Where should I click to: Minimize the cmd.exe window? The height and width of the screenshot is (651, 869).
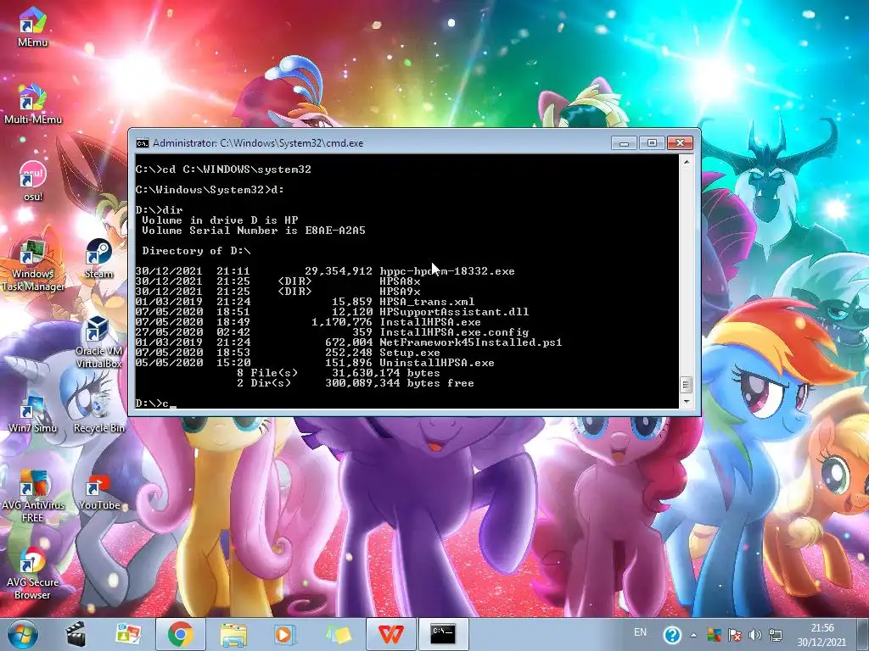pyautogui.click(x=624, y=142)
